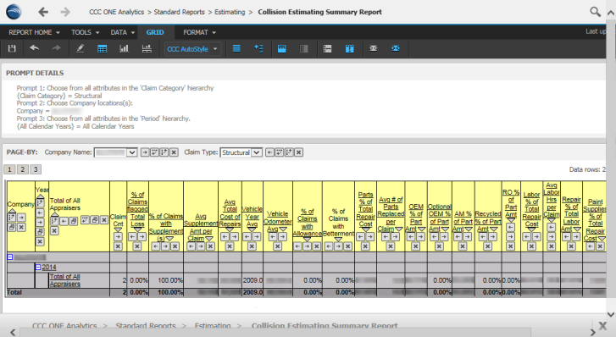Switch to graph view icon
Screen dimensions: 616x337
(x=125, y=49)
